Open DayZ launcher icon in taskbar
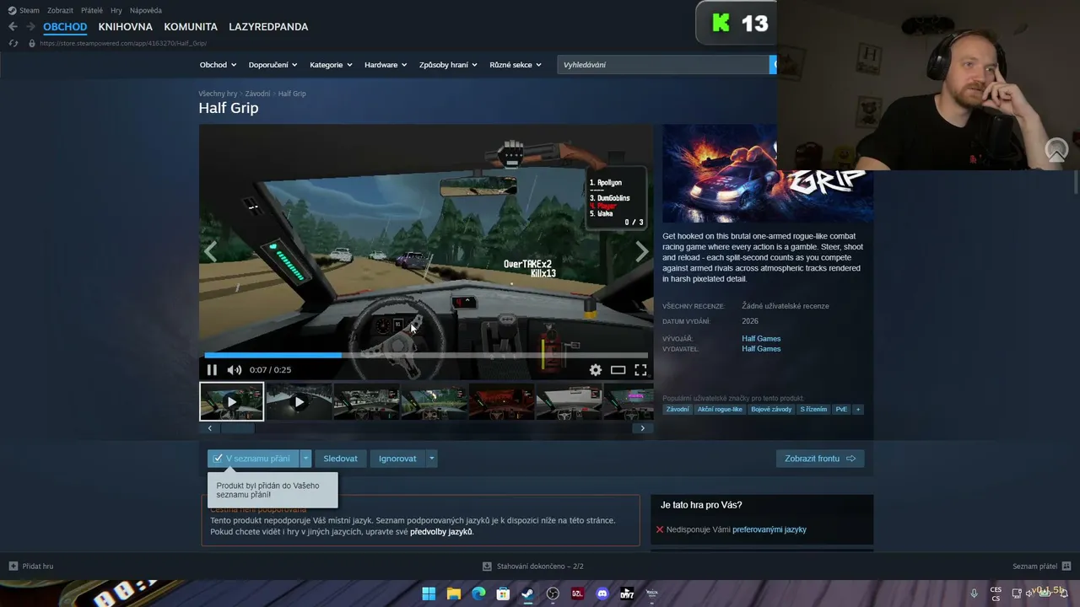This screenshot has width=1080, height=607. 627,594
